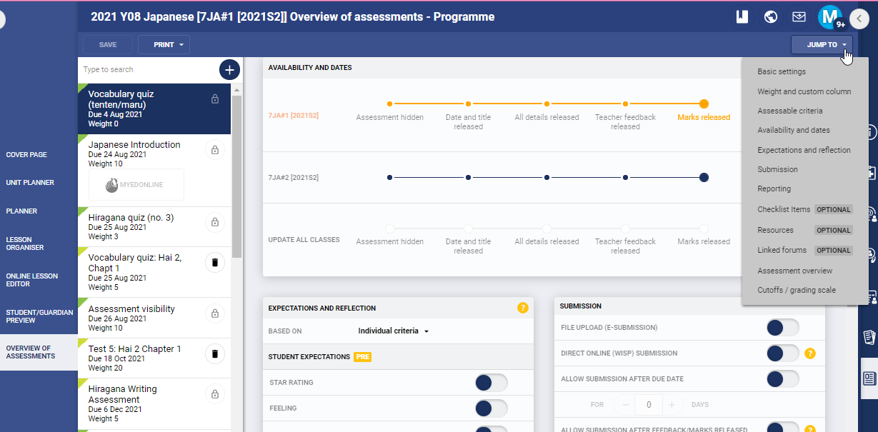Click trash icon for Test 5: Hai 2 Chapter 1

coord(214,353)
